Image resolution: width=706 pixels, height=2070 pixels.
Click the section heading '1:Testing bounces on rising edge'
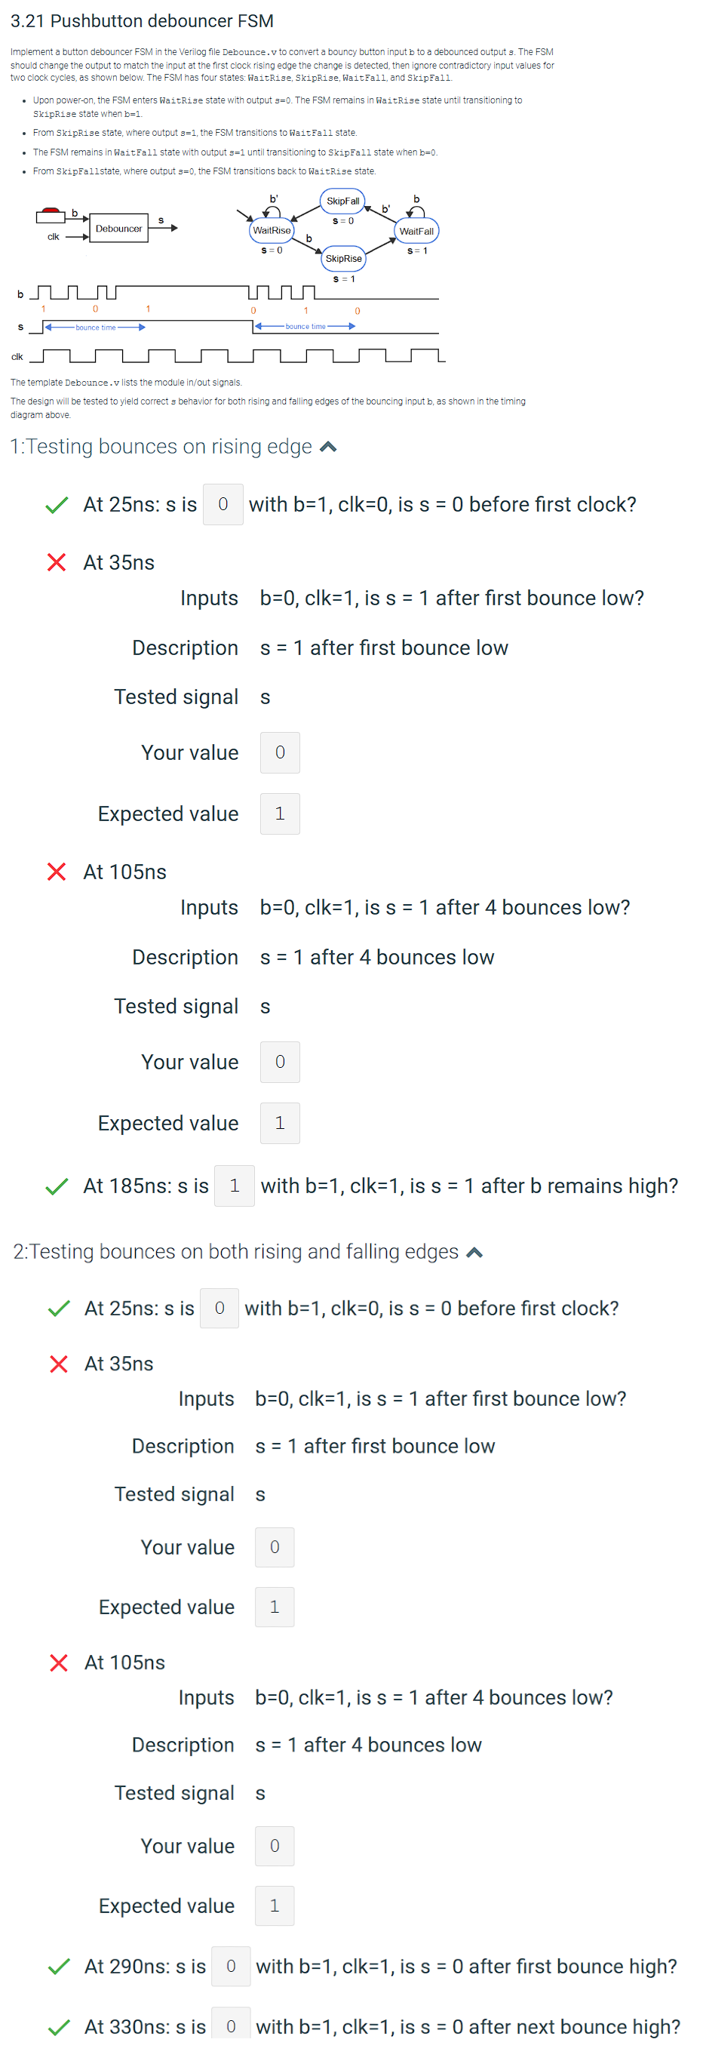161,447
